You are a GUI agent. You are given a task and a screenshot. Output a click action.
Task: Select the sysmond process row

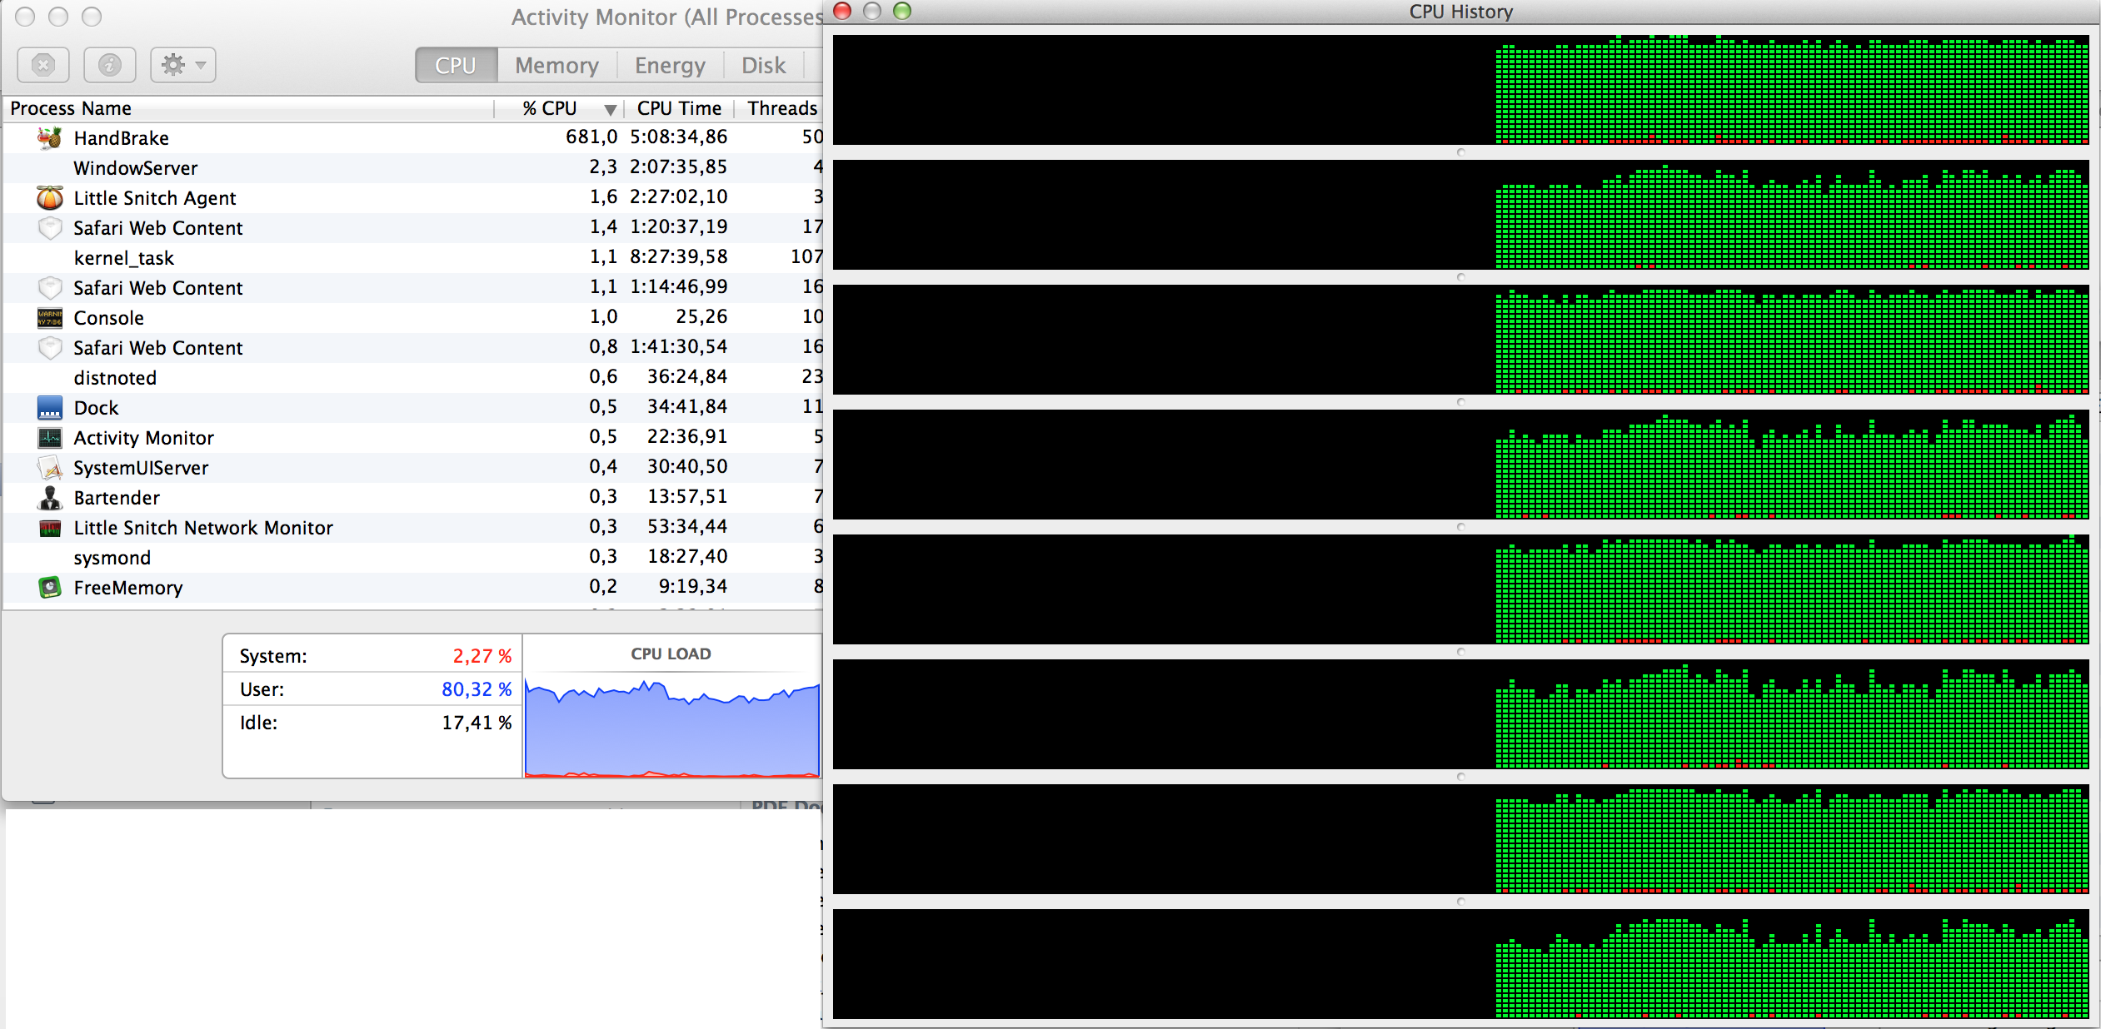[413, 557]
